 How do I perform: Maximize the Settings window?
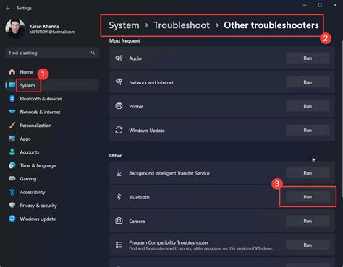pos(320,5)
